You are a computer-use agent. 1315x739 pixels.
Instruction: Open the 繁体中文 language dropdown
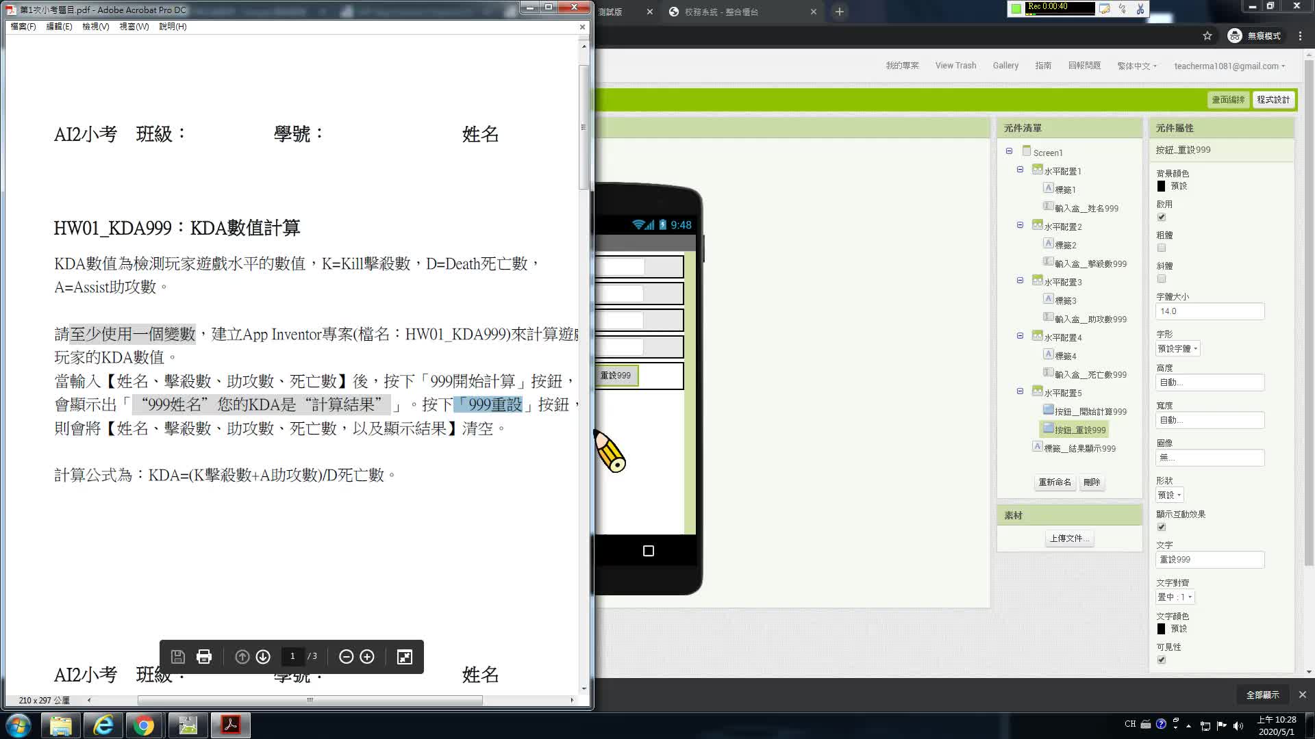point(1137,66)
